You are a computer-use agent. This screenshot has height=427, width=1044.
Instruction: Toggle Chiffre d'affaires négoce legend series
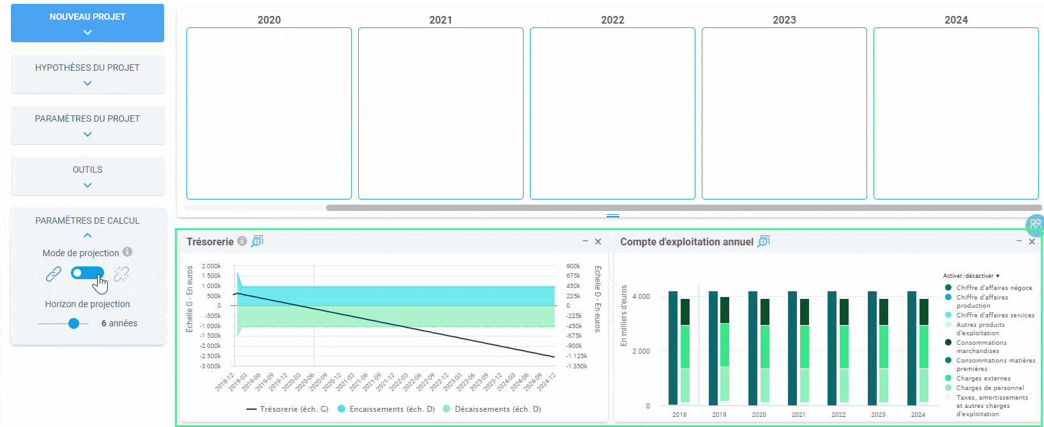click(988, 287)
